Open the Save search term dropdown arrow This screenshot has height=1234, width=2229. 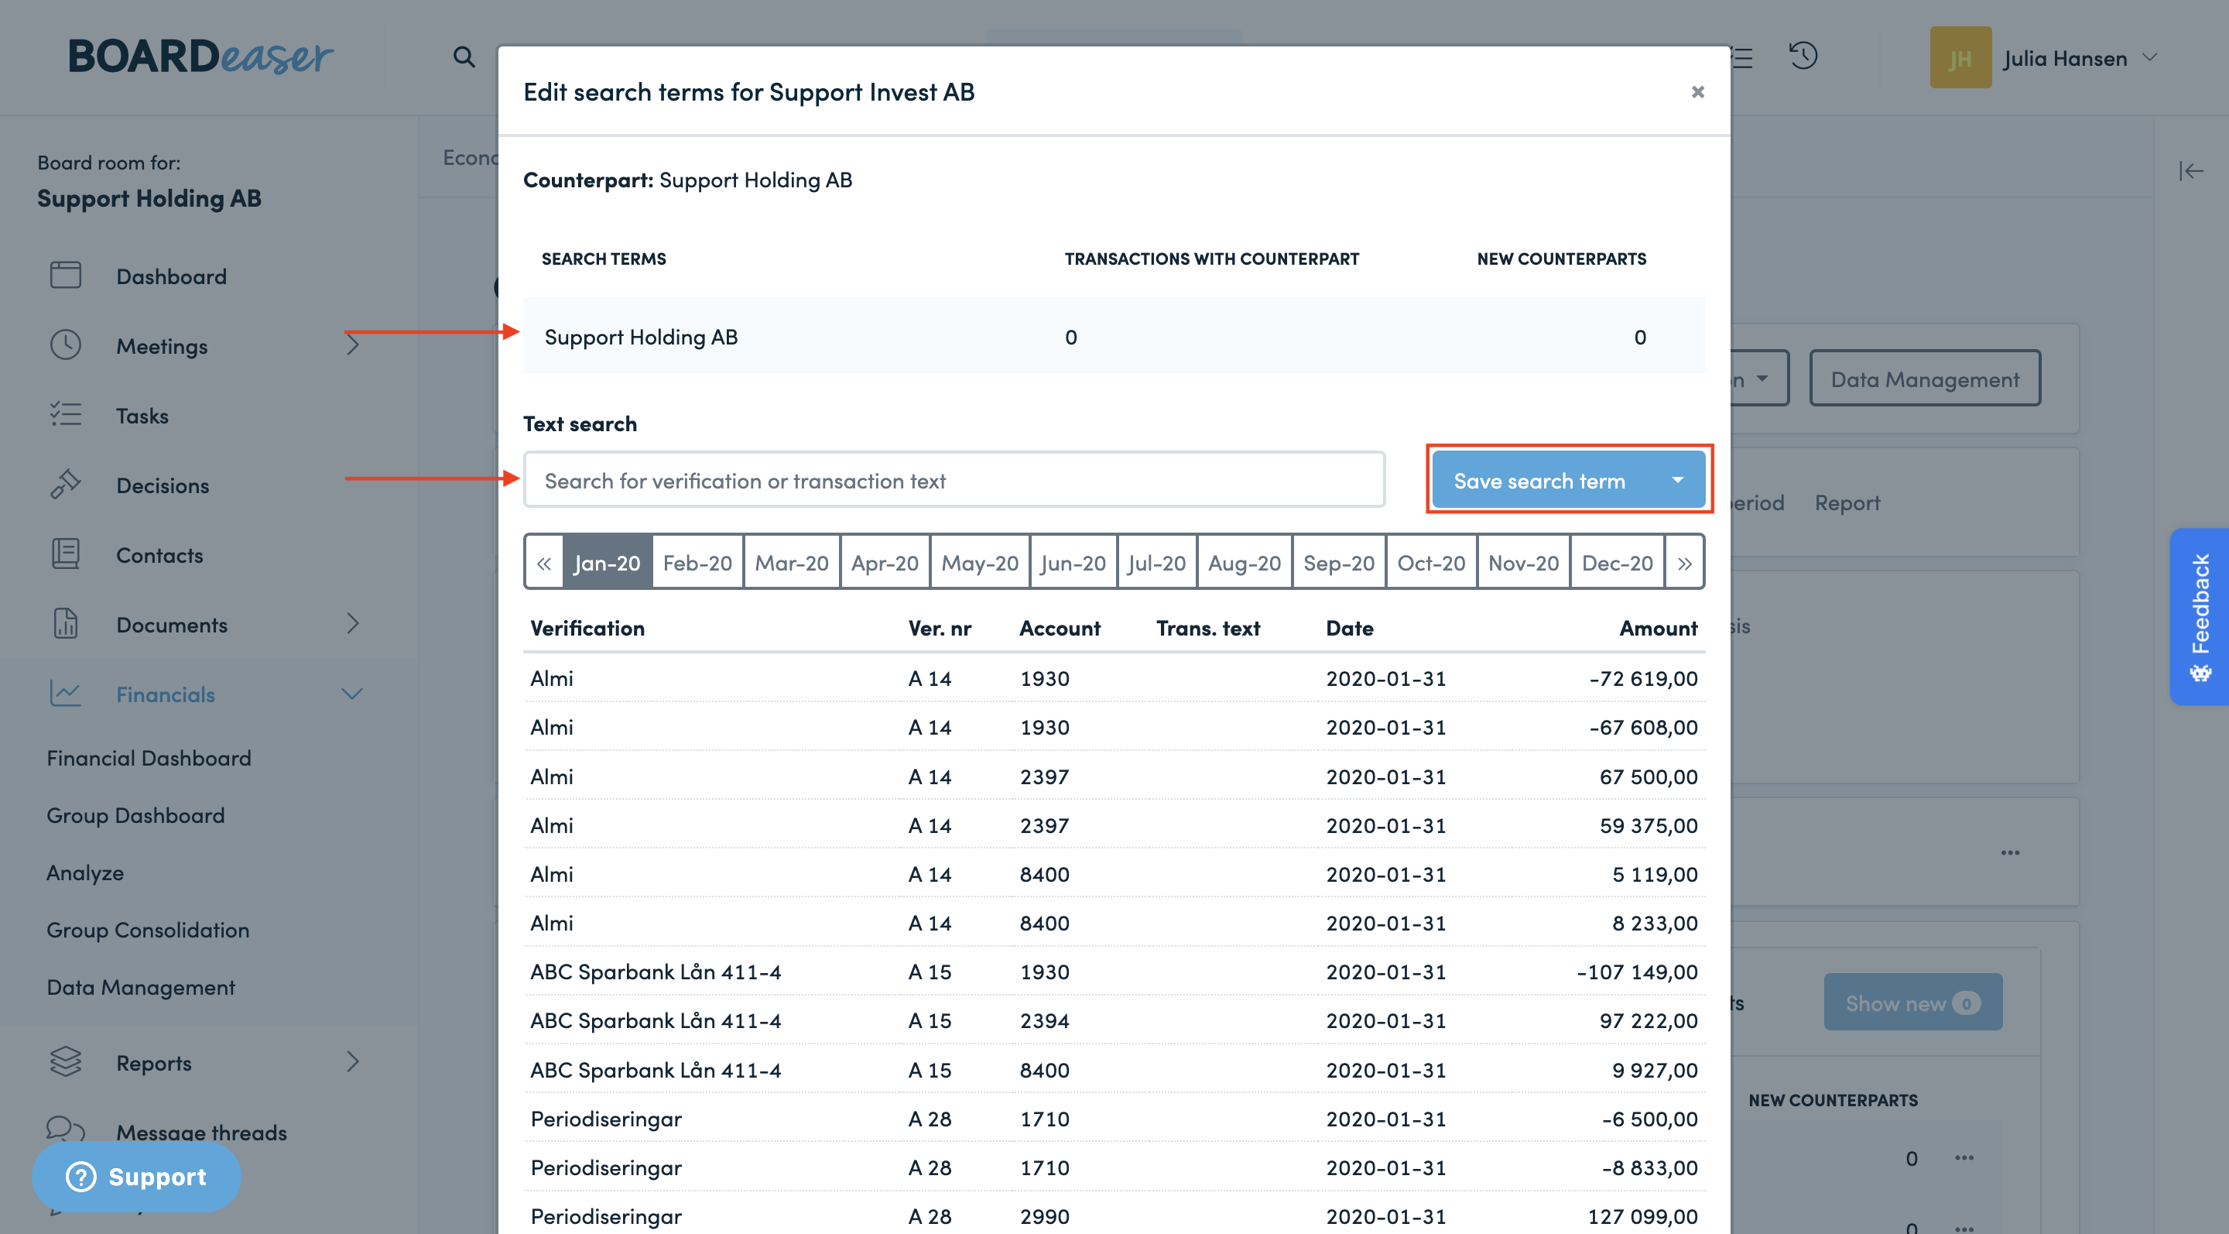click(x=1678, y=479)
